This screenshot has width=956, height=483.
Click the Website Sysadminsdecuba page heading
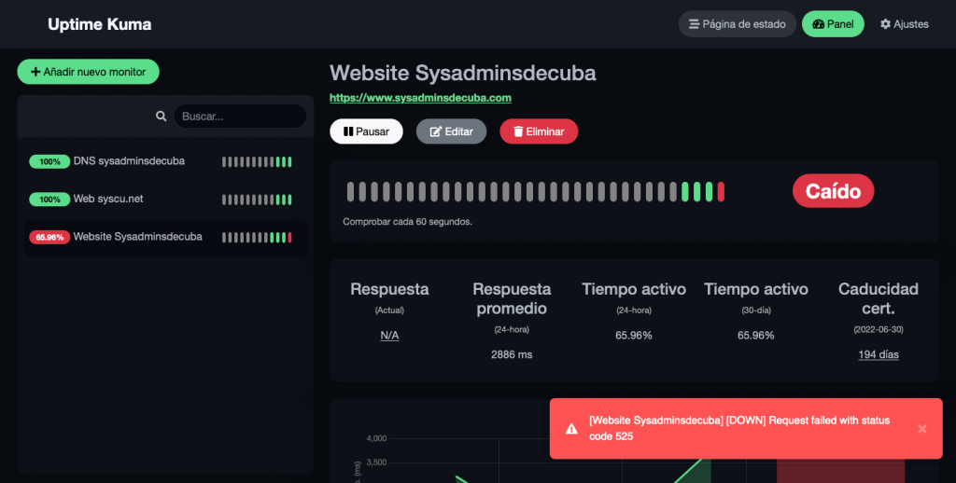point(463,73)
